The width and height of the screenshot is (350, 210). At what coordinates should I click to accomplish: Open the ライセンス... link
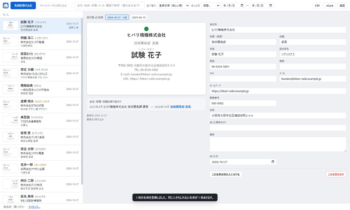tap(34, 207)
